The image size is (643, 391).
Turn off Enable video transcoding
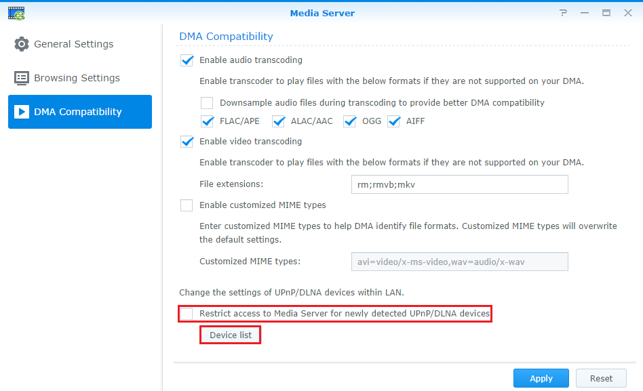[x=187, y=142]
